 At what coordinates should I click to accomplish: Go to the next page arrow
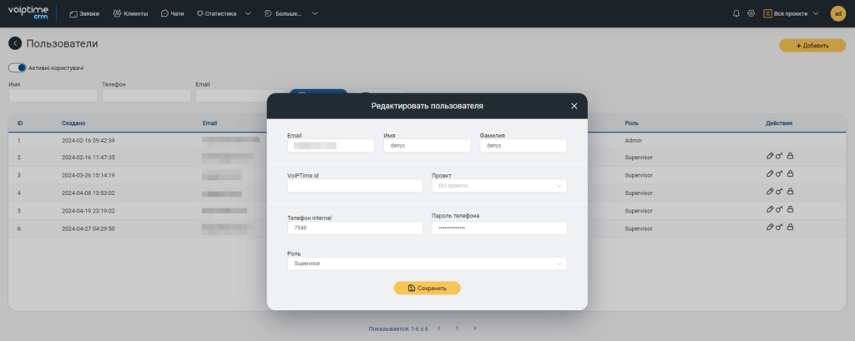pyautogui.click(x=474, y=328)
